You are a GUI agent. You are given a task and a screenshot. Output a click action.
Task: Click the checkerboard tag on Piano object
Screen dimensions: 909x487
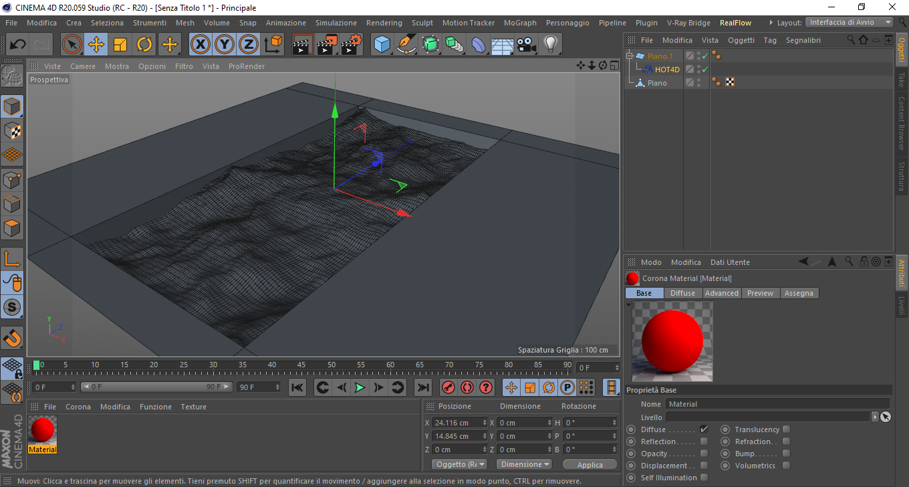(730, 82)
